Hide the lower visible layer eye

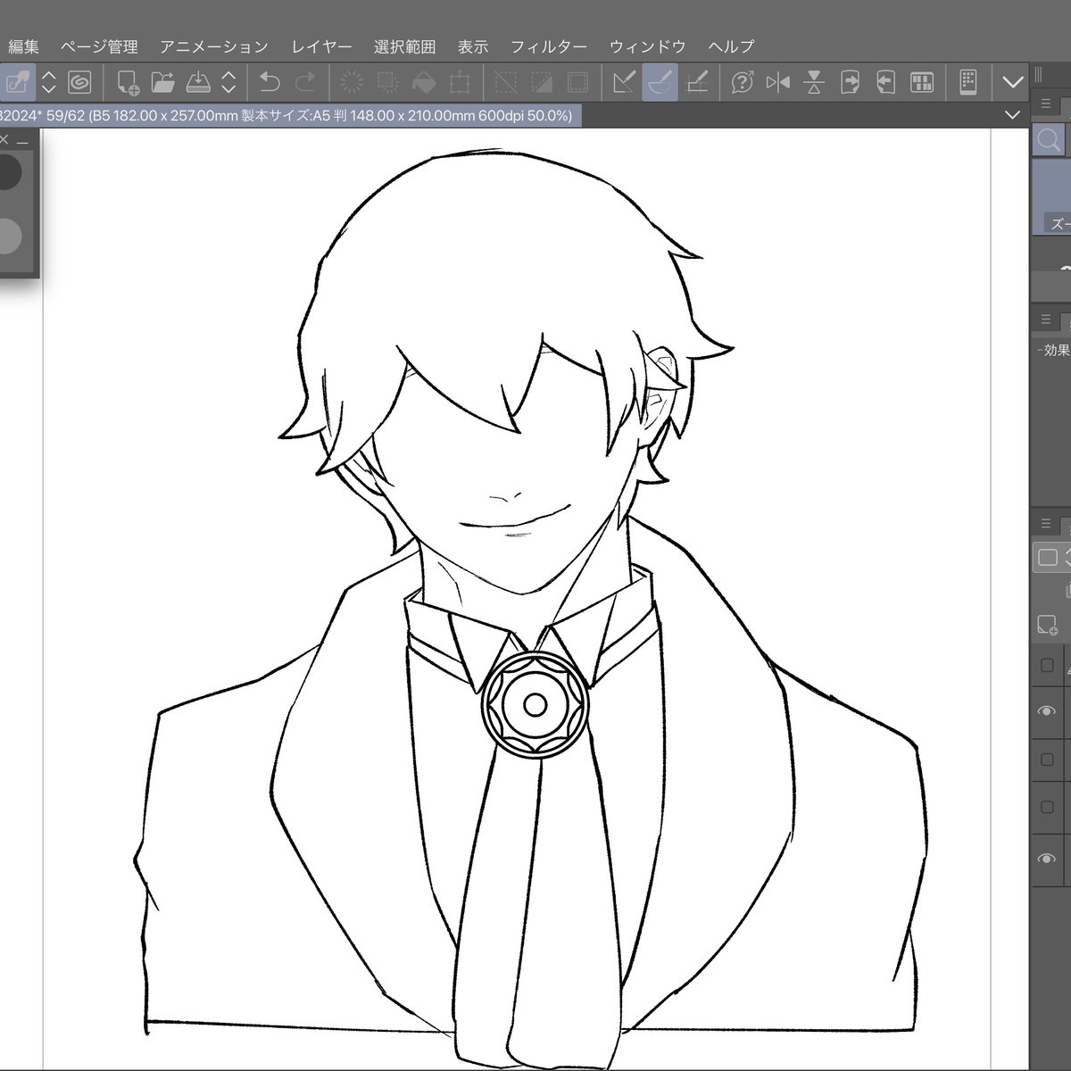[x=1047, y=859]
